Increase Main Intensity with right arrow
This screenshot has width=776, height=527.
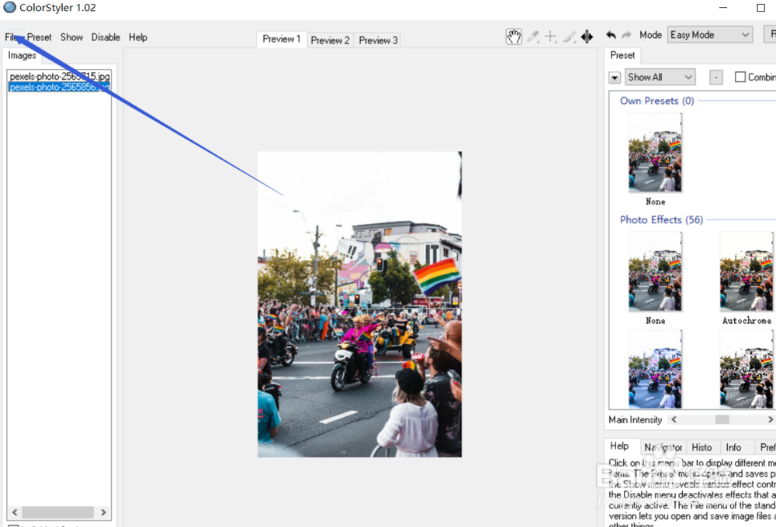[770, 420]
